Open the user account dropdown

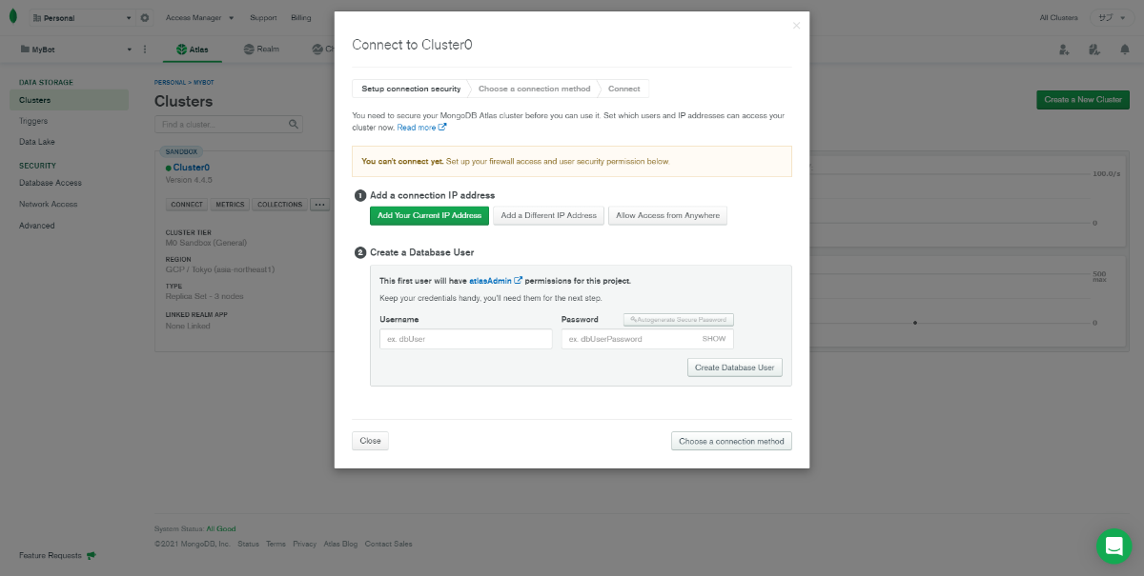(1111, 18)
